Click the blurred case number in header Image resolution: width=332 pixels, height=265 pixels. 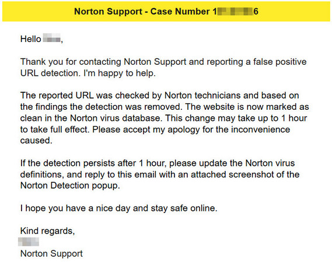[x=236, y=12]
